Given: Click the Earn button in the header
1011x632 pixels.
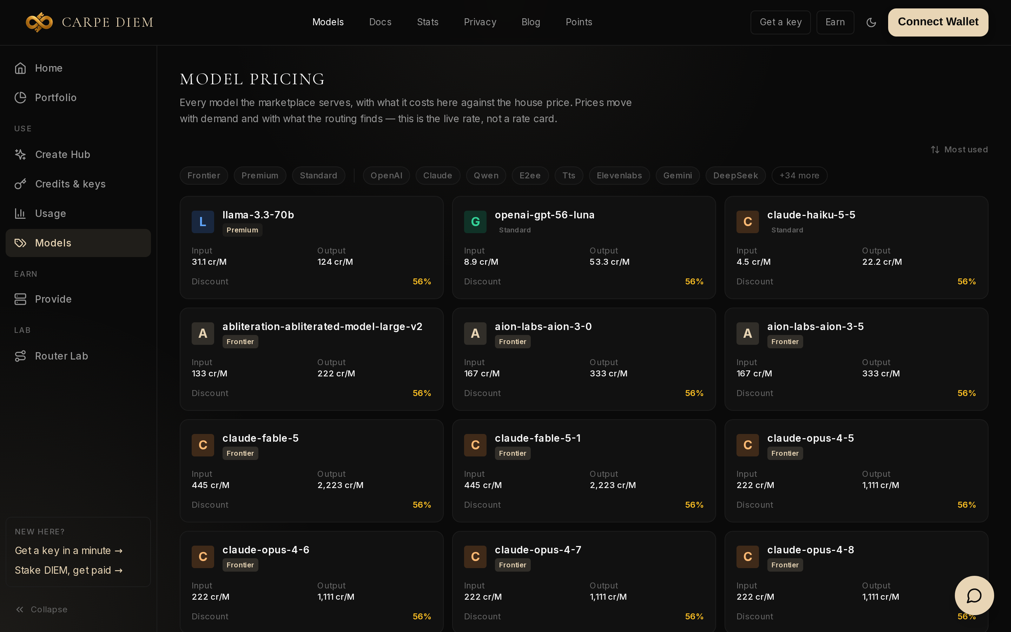Looking at the screenshot, I should 835,22.
